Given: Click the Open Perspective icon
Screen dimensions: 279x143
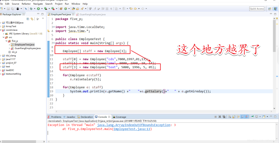Looking at the screenshot, I should point(270,9).
